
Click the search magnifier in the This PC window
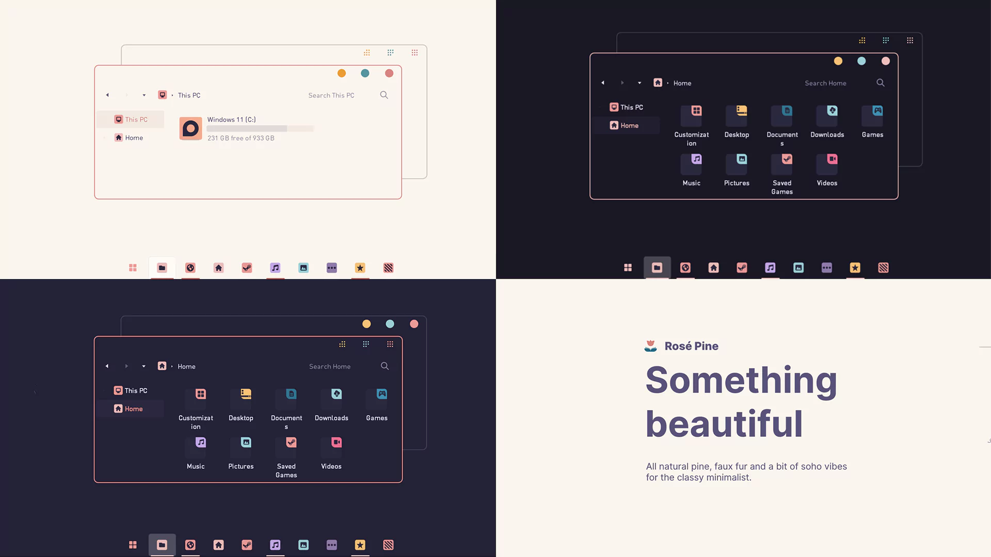(384, 95)
